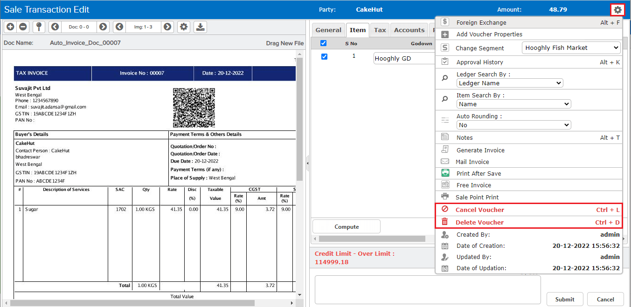Switch to the General tab

point(328,30)
